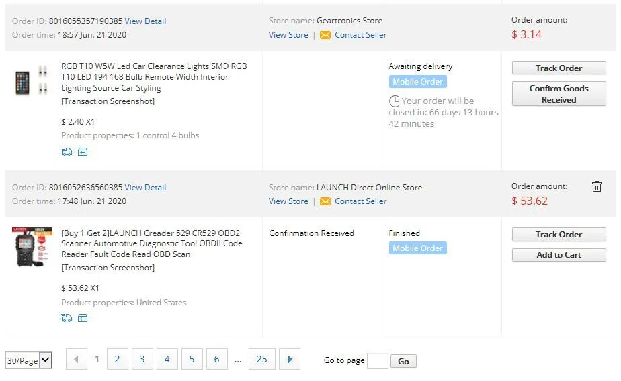Click truck shipping icon under LAUNCH Creader product
This screenshot has height=381, width=621.
pyautogui.click(x=67, y=318)
